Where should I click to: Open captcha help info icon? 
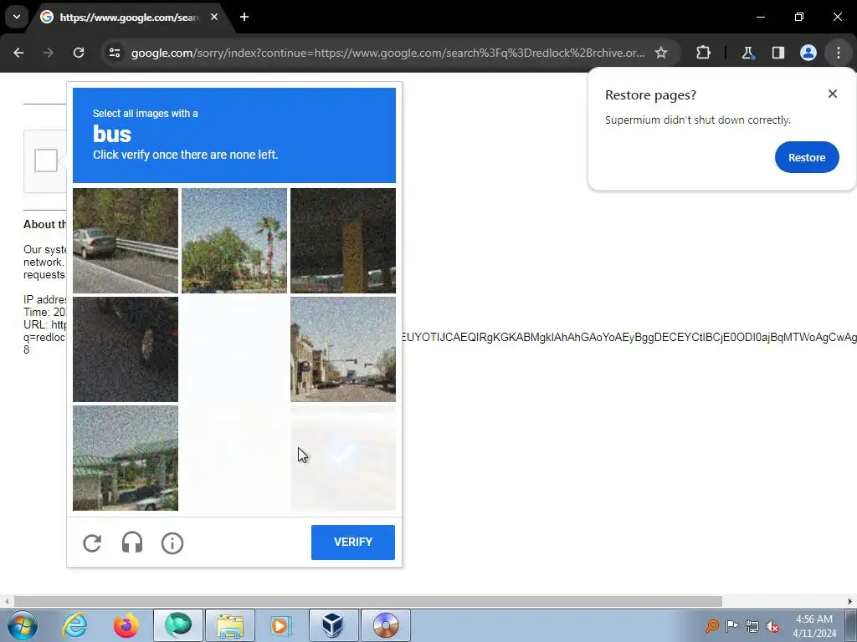[172, 543]
